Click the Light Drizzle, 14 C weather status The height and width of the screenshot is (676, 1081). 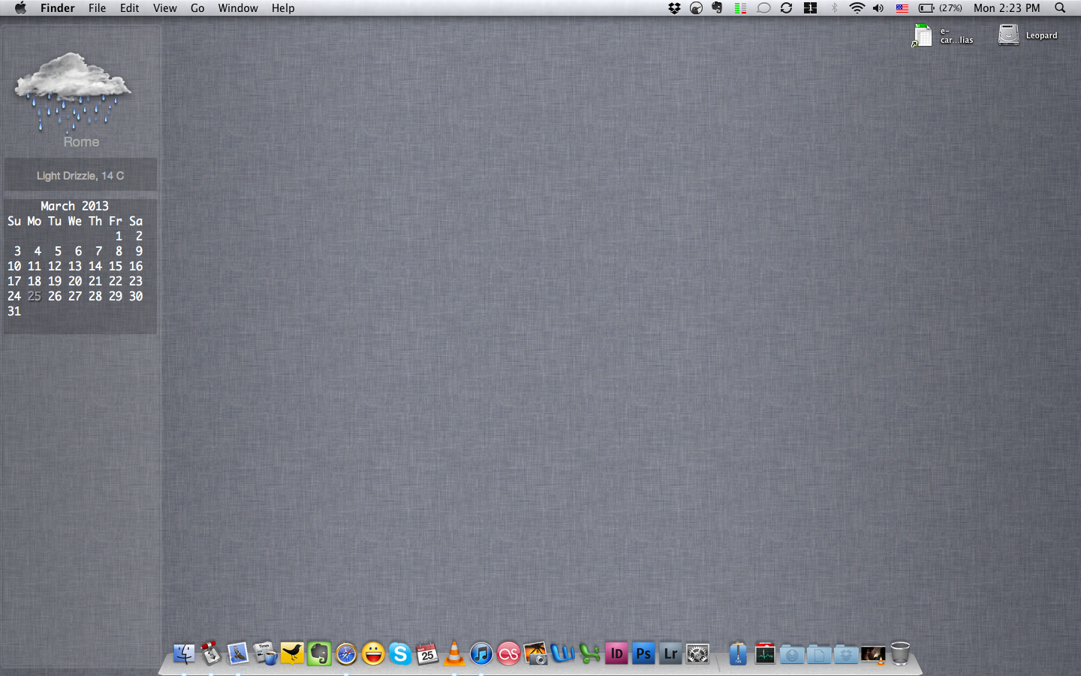(80, 176)
